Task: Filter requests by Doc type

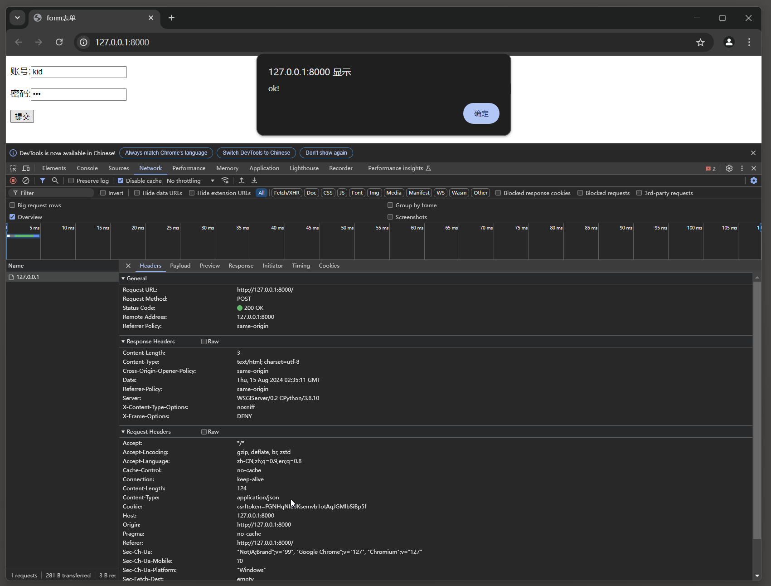Action: pos(311,193)
